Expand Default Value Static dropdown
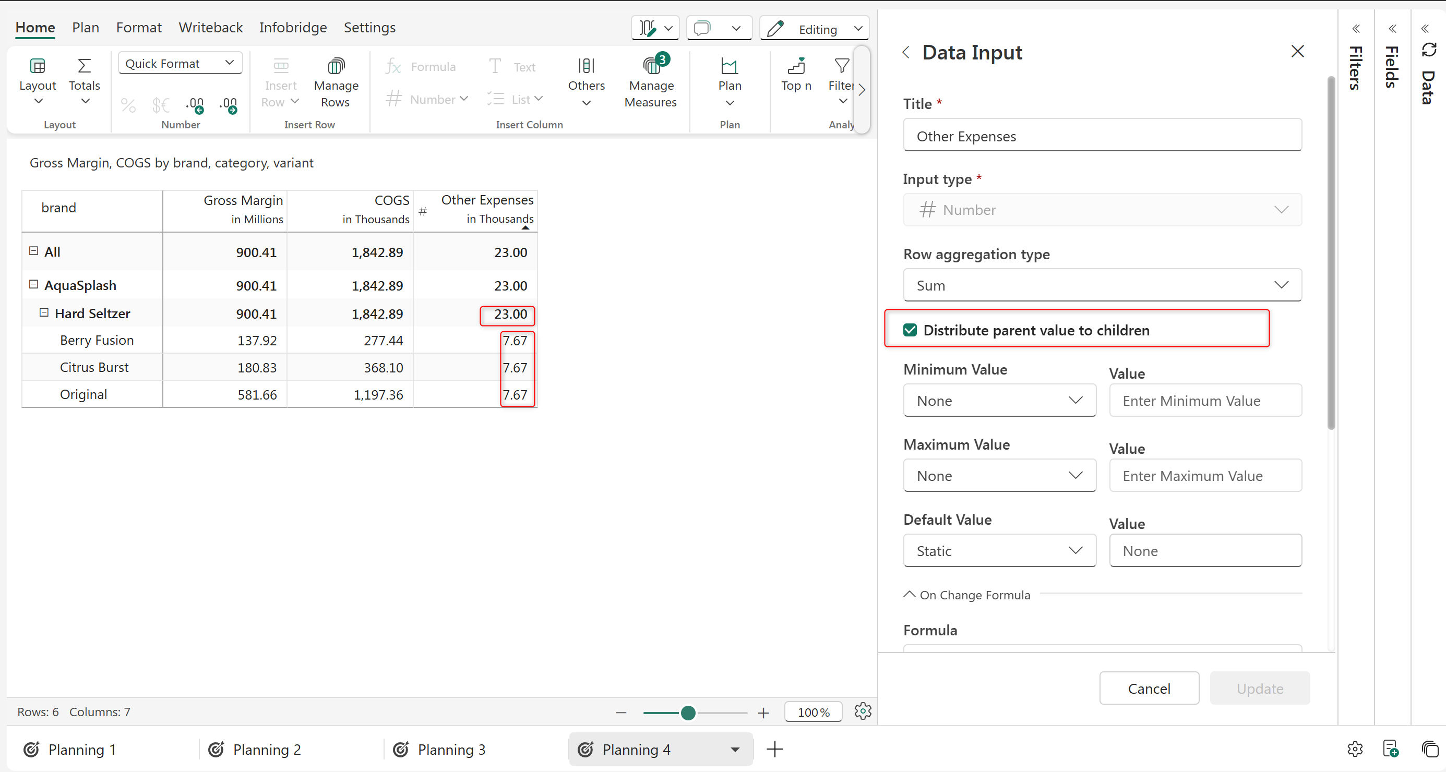Screen dimensions: 1446x772 pyautogui.click(x=999, y=551)
